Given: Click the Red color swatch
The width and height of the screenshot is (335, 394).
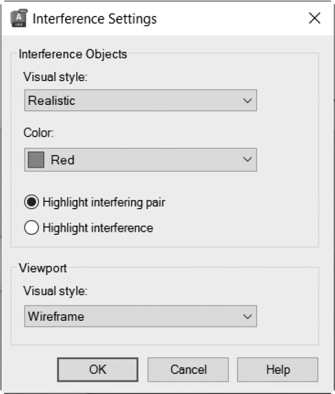Looking at the screenshot, I should tap(36, 160).
